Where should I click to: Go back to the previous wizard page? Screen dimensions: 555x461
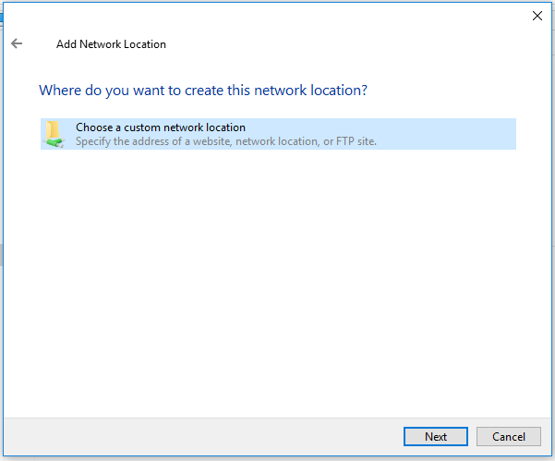pyautogui.click(x=17, y=43)
